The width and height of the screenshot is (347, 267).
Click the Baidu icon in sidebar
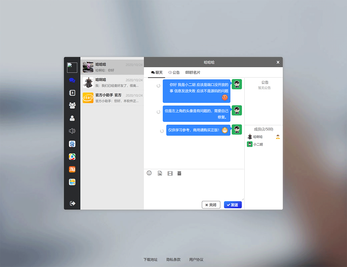click(72, 144)
